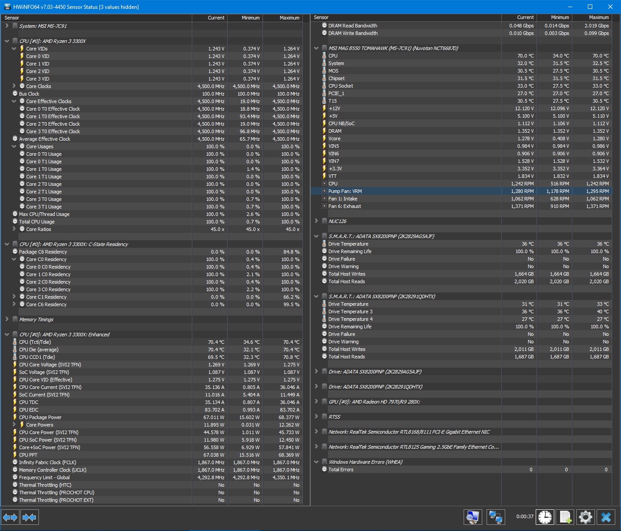Collapse the MSI MAG B550 TOMAHAWK group

tap(316, 48)
